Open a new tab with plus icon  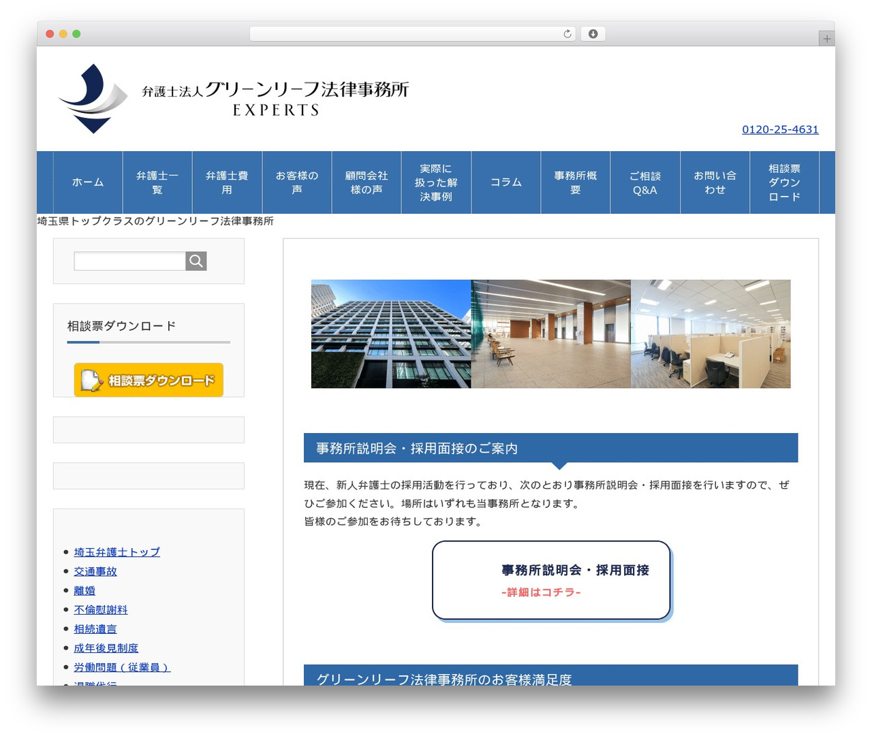pyautogui.click(x=826, y=39)
